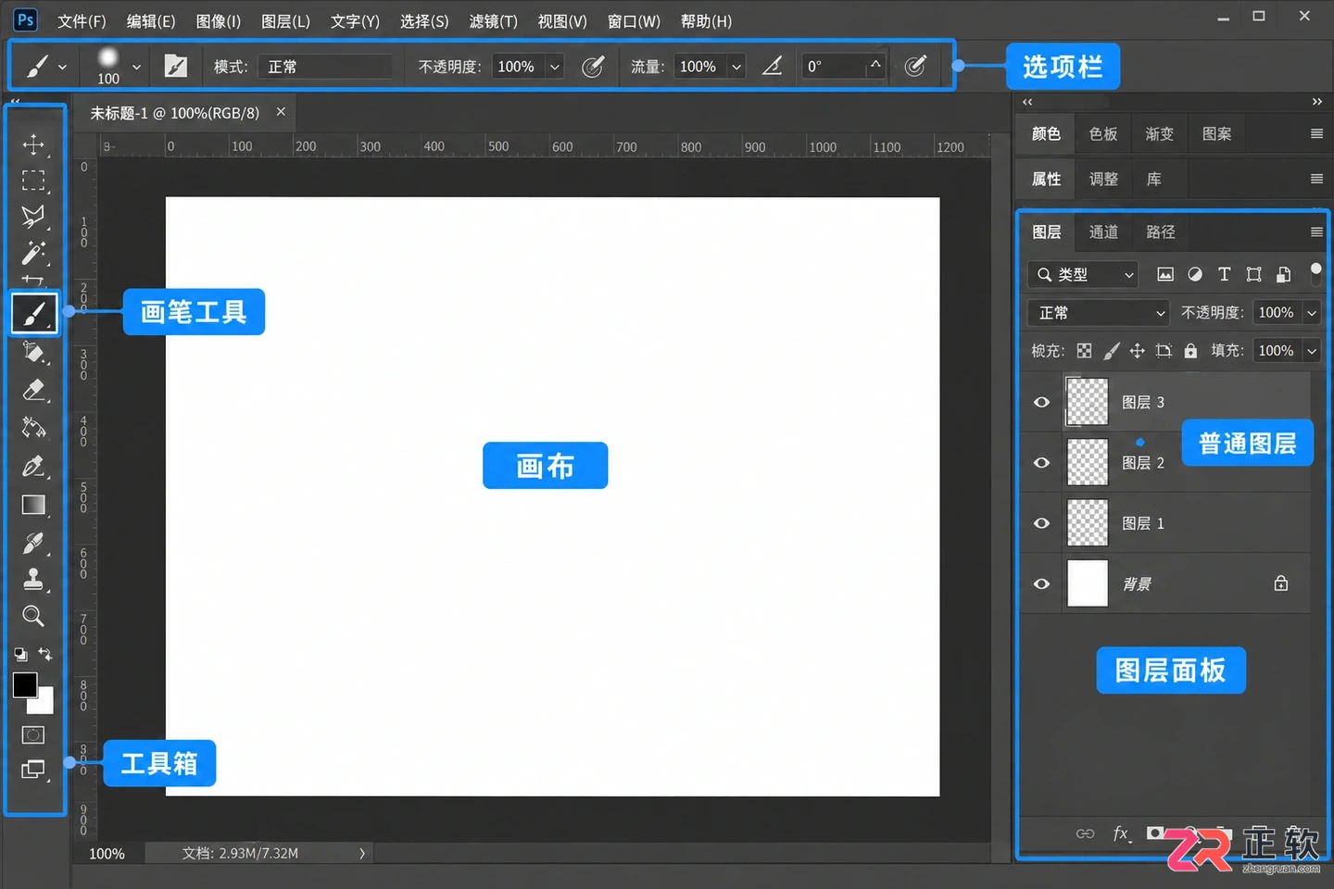Open the 图像(I) menu
The height and width of the screenshot is (889, 1334).
coord(219,21)
